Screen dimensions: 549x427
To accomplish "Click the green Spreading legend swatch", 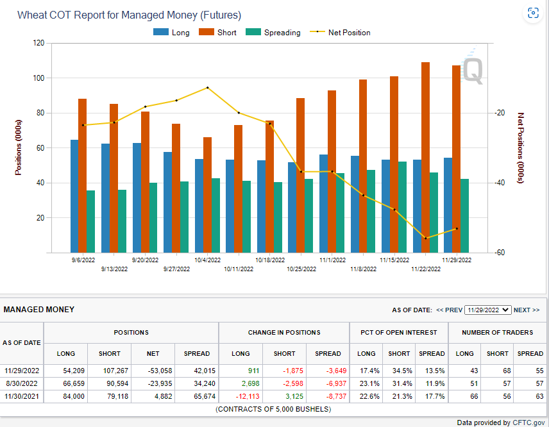I will click(253, 32).
